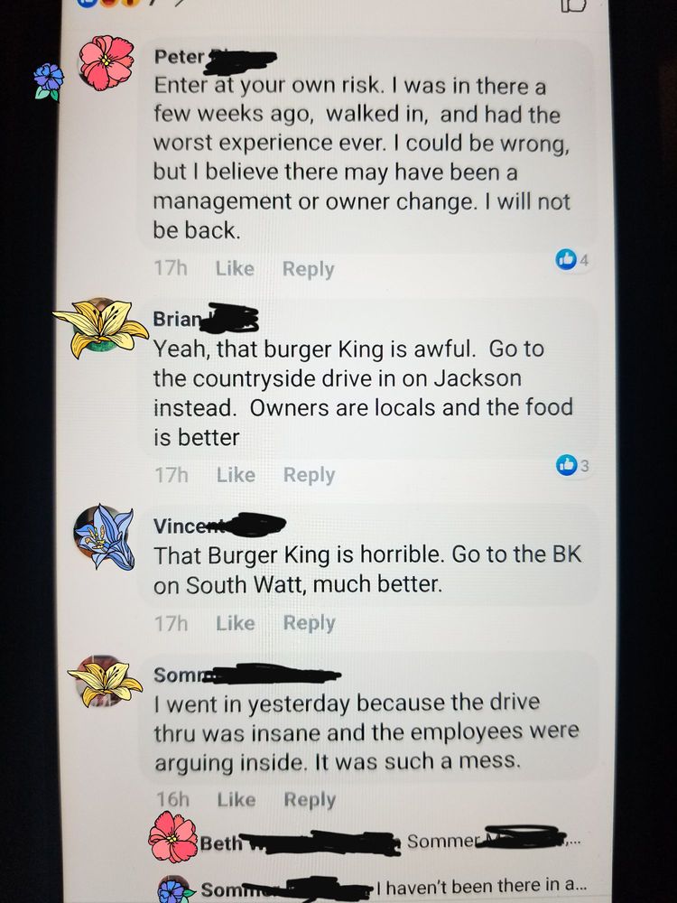
Task: Like the employees arguing comment
Action: [x=236, y=799]
